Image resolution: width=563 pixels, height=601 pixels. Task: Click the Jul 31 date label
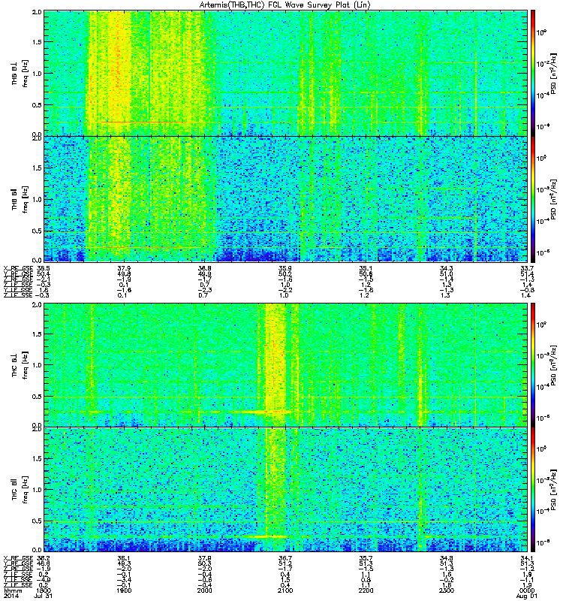click(43, 596)
